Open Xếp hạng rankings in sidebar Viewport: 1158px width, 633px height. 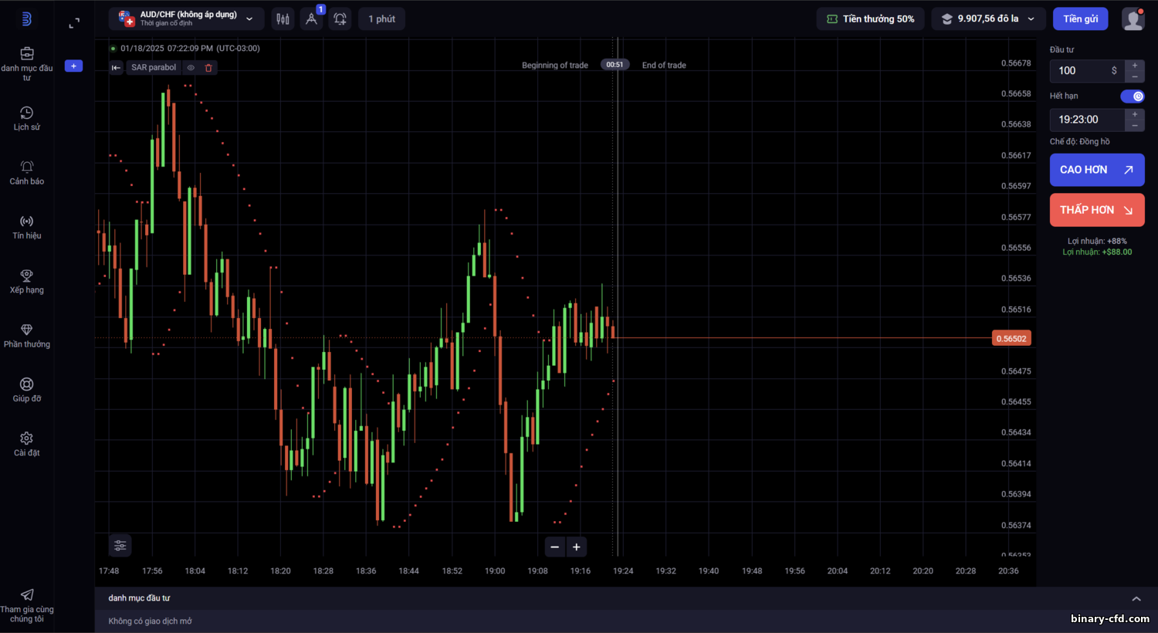[x=27, y=282]
